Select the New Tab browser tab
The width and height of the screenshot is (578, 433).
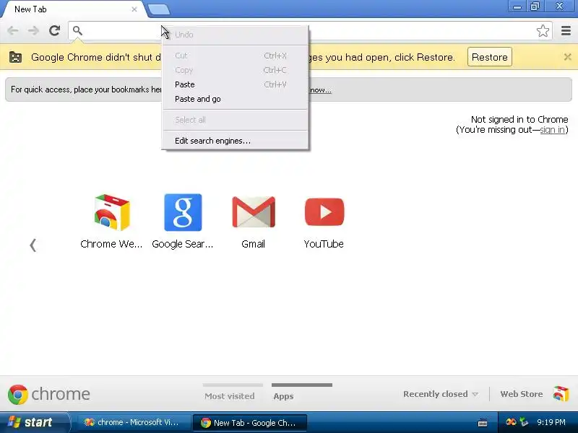click(74, 9)
